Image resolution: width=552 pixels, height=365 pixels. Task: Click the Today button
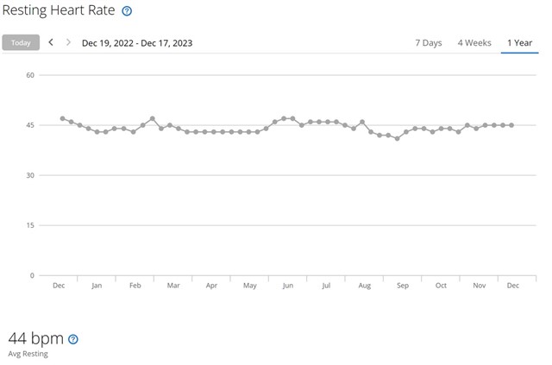coord(21,42)
